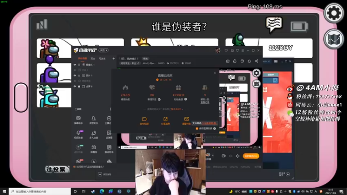Image resolution: width=347 pixels, height=195 pixels.
Task: Click the webcam preview thumbnail at bottom
Action: [170, 172]
